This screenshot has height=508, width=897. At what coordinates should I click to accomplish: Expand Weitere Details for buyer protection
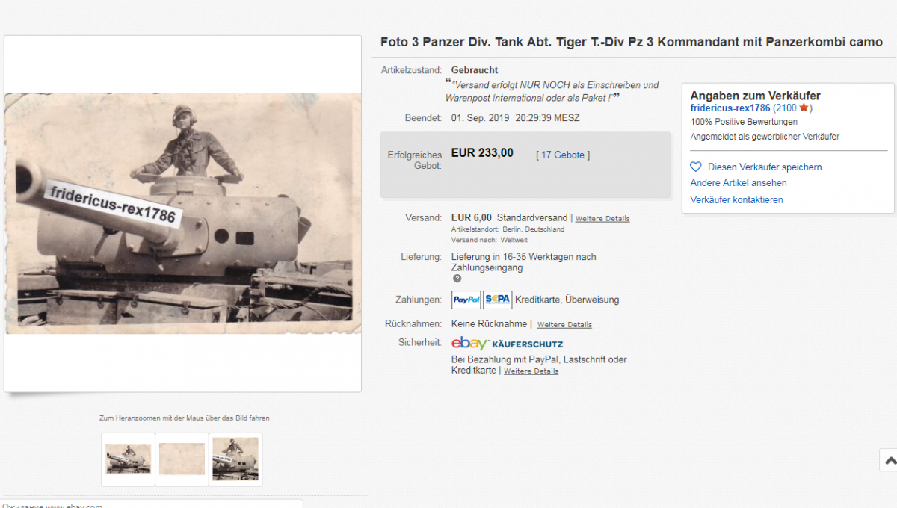point(531,371)
